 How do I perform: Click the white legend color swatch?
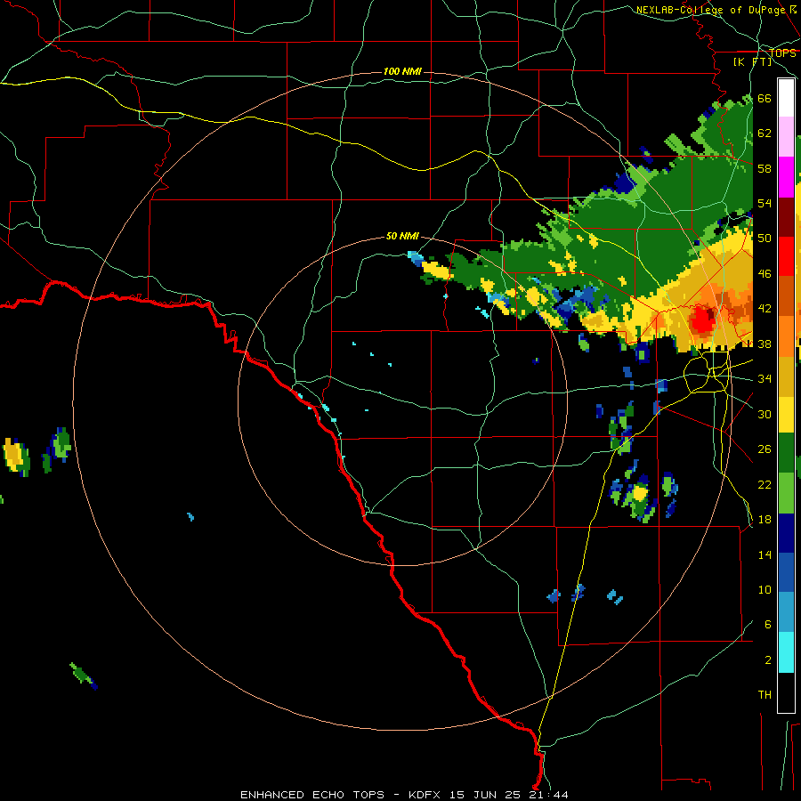(x=786, y=98)
